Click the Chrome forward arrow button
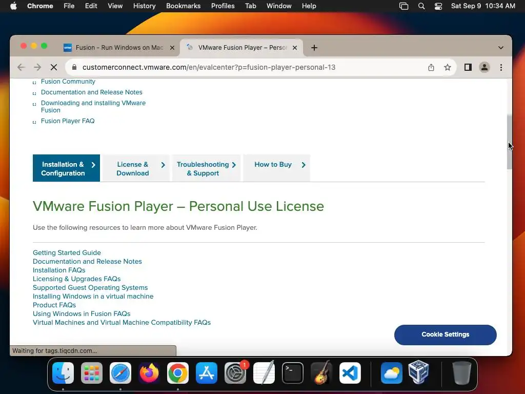This screenshot has height=394, width=525. coord(37,67)
